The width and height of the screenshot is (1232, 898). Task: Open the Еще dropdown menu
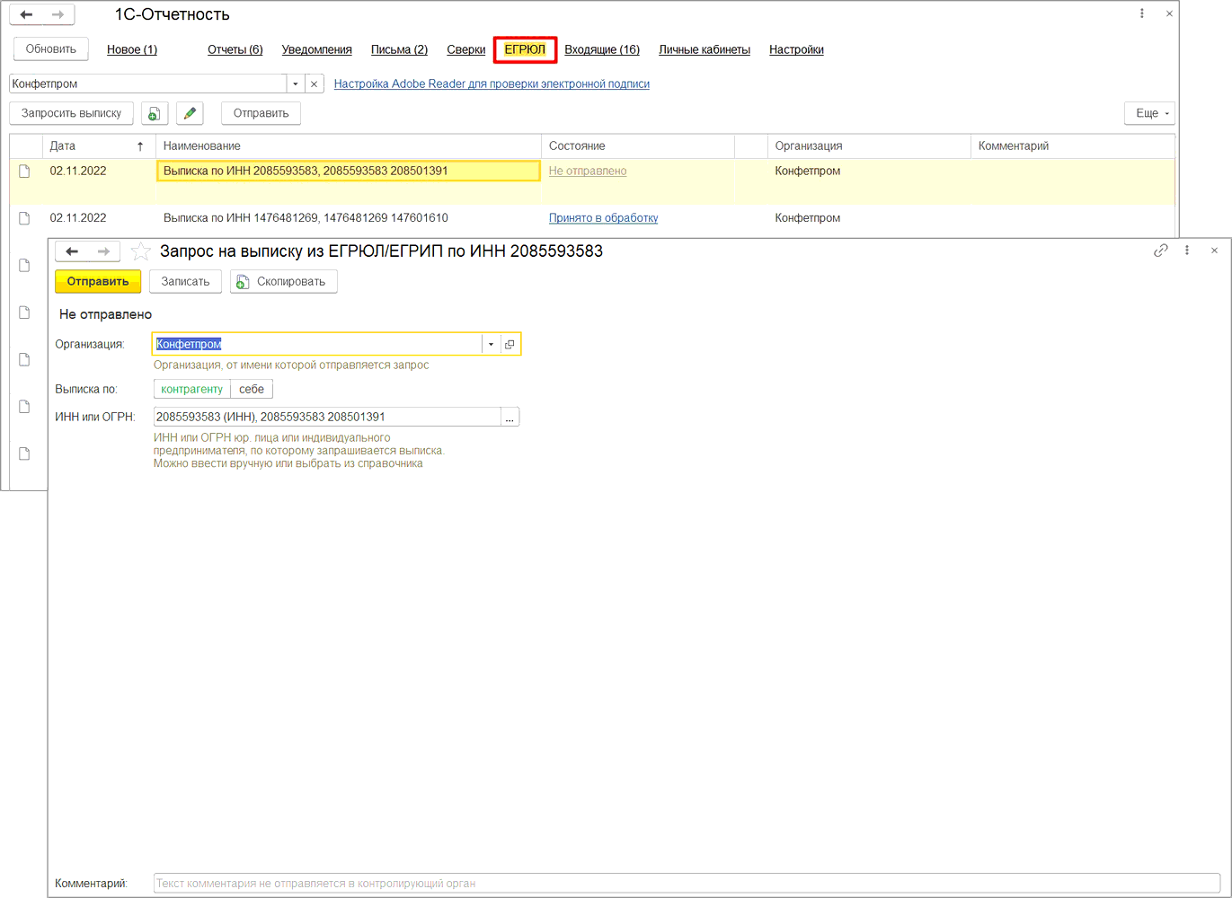tap(1150, 113)
